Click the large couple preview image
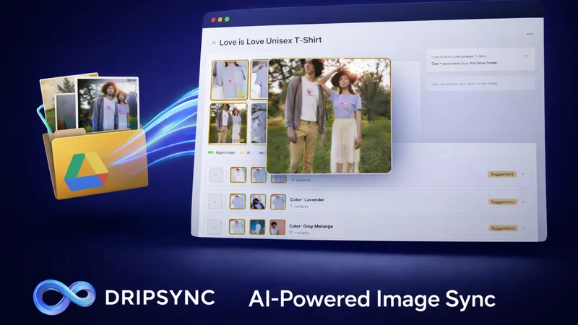 [329, 116]
